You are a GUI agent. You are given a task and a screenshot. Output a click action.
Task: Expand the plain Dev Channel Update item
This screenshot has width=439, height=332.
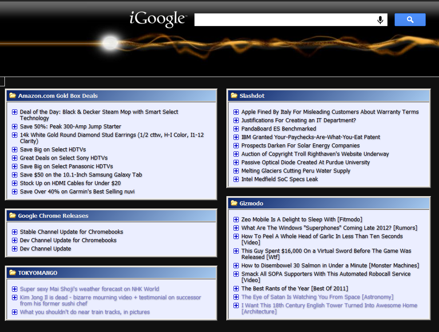pyautogui.click(x=15, y=248)
